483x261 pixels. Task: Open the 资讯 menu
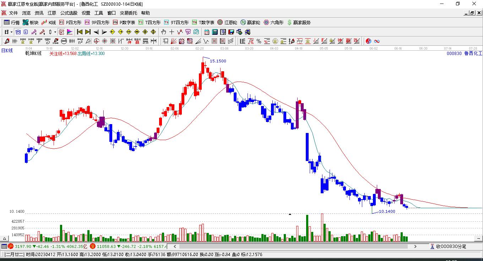click(x=39, y=13)
